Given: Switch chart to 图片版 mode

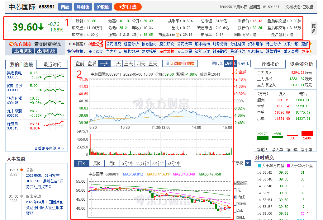Looking at the screenshot, I should point(217,63).
